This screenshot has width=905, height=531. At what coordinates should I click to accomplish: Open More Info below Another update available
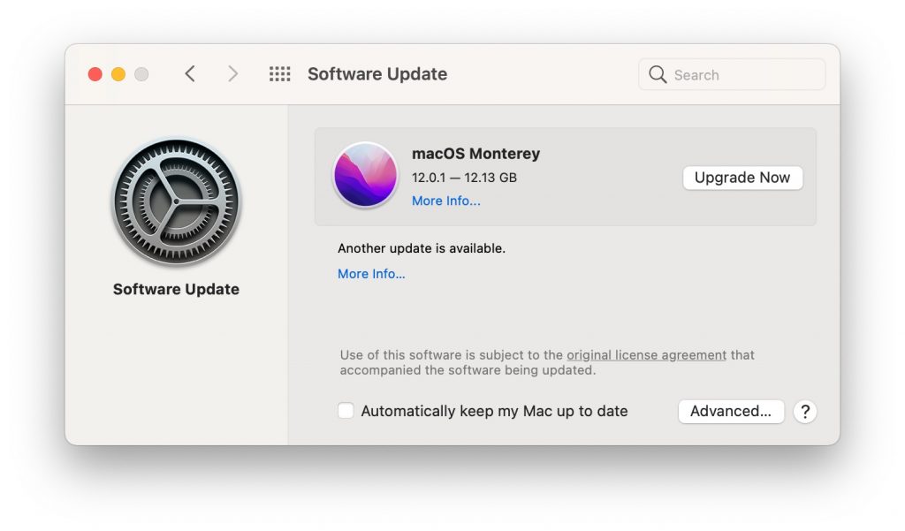(371, 274)
